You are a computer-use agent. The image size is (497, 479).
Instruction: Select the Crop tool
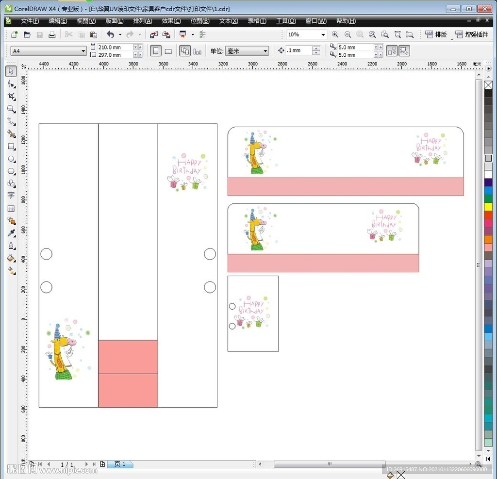click(x=11, y=97)
